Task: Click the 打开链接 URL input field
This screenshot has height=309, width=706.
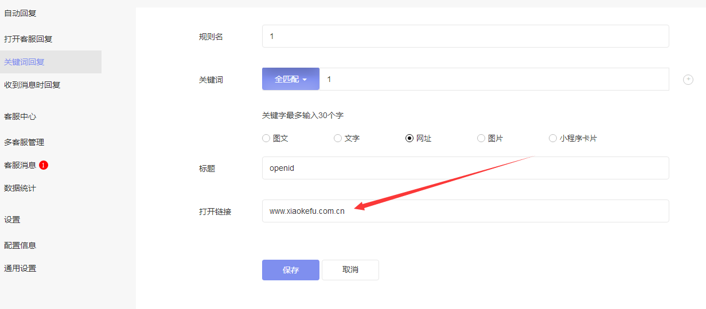Action: (466, 211)
